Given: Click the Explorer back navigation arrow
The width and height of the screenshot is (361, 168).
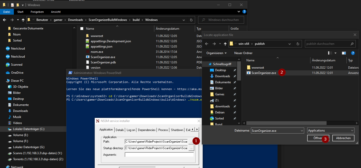Looking at the screenshot, I should pos(5,20).
